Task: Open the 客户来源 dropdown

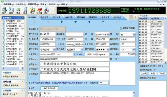Action: [82, 50]
